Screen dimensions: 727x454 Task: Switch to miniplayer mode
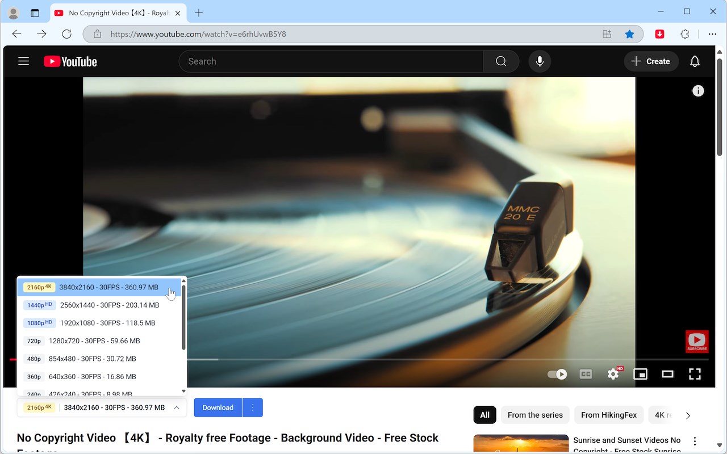tap(641, 374)
